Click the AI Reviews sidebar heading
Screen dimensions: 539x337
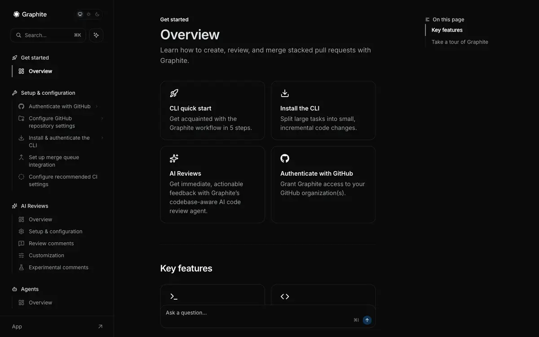coord(35,206)
